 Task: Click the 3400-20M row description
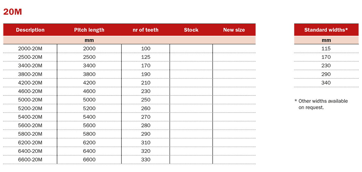[30, 66]
